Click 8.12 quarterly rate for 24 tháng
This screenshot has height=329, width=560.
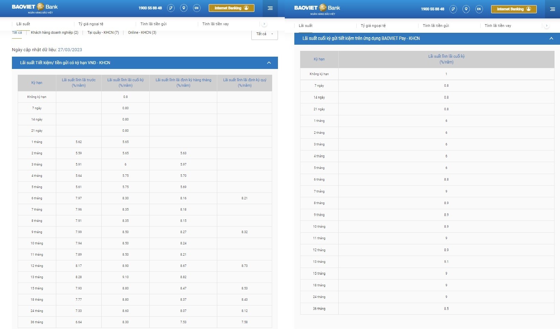[x=245, y=311]
